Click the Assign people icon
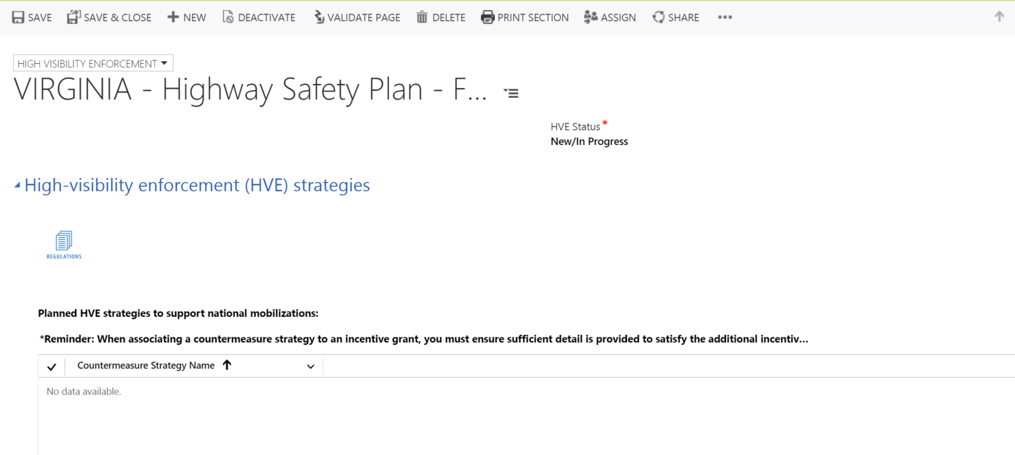 pyautogui.click(x=590, y=17)
